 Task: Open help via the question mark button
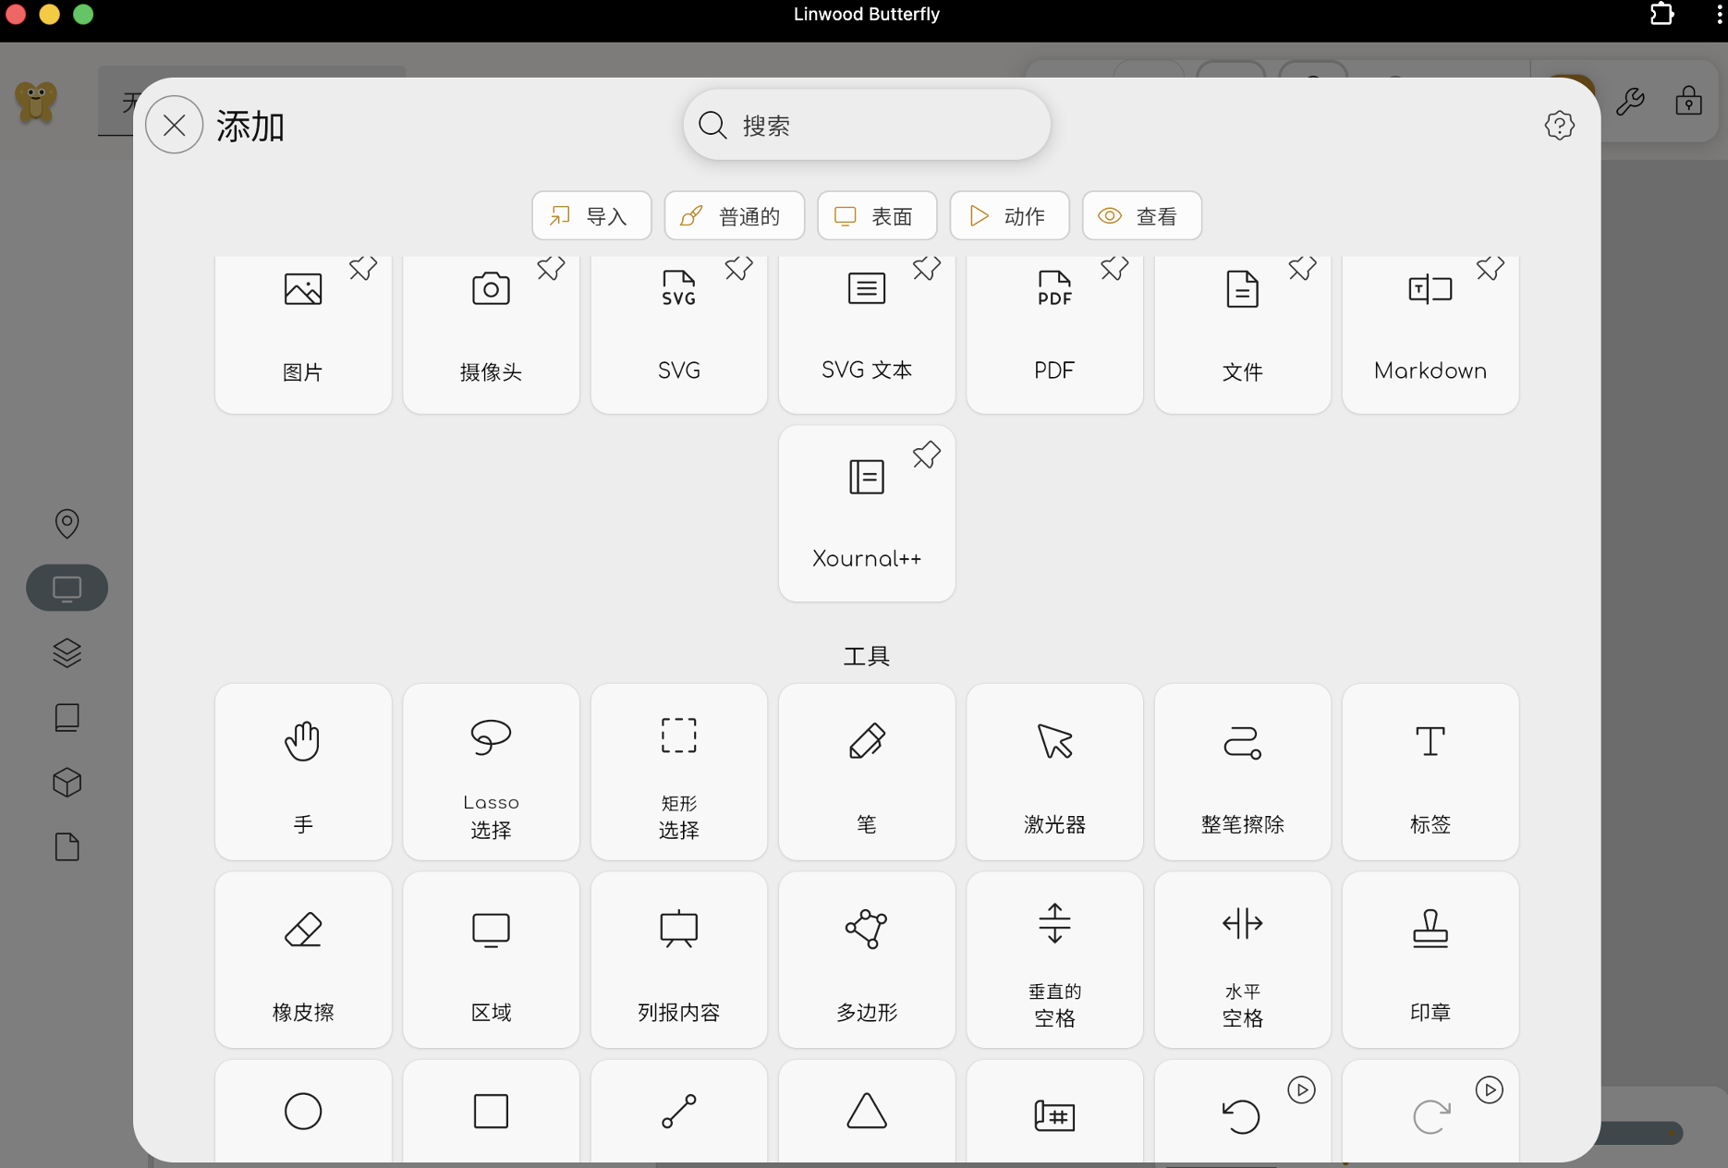click(x=1560, y=125)
